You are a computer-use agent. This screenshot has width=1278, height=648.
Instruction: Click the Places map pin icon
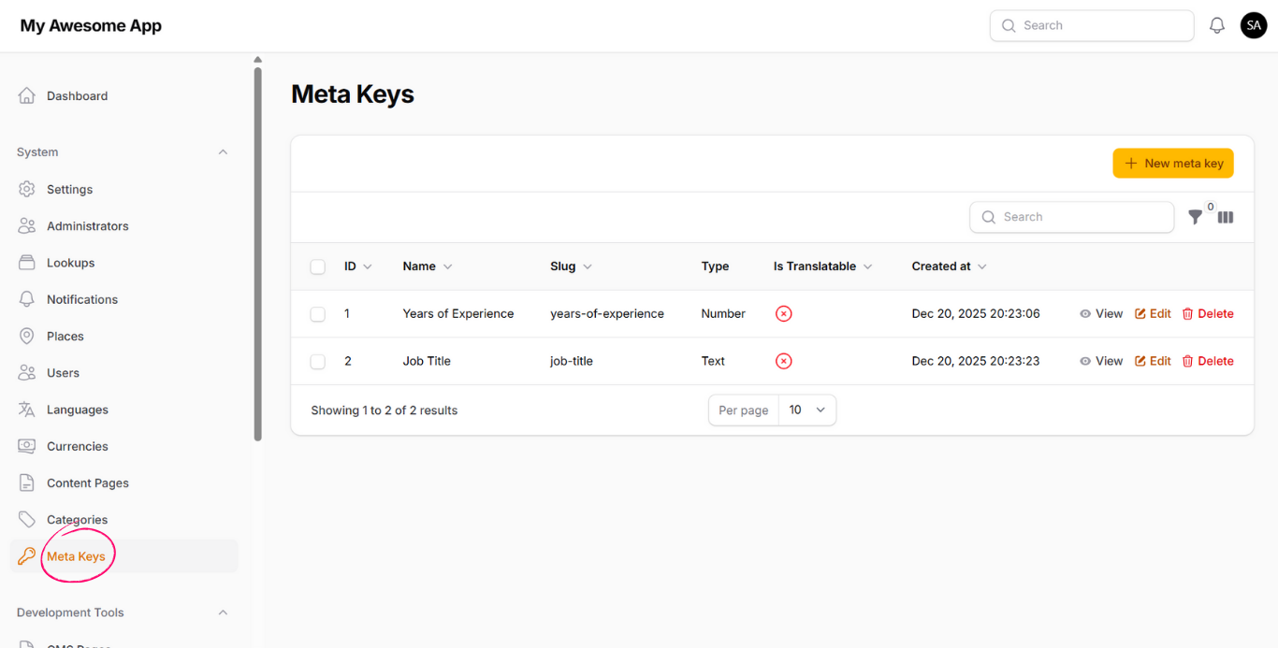pos(27,336)
